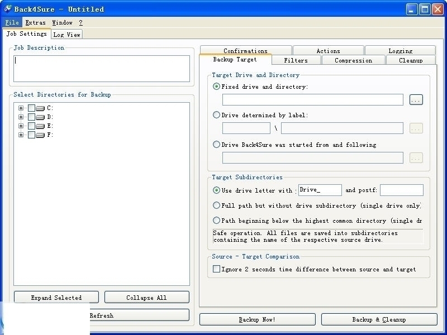Click the postfix input field
This screenshot has height=335, width=447.
pyautogui.click(x=401, y=190)
